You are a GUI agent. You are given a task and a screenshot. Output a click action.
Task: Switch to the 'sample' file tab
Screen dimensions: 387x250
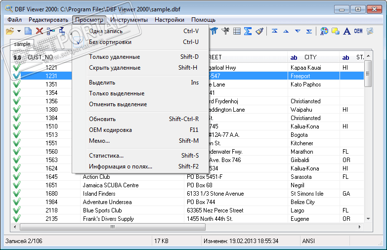(22, 44)
